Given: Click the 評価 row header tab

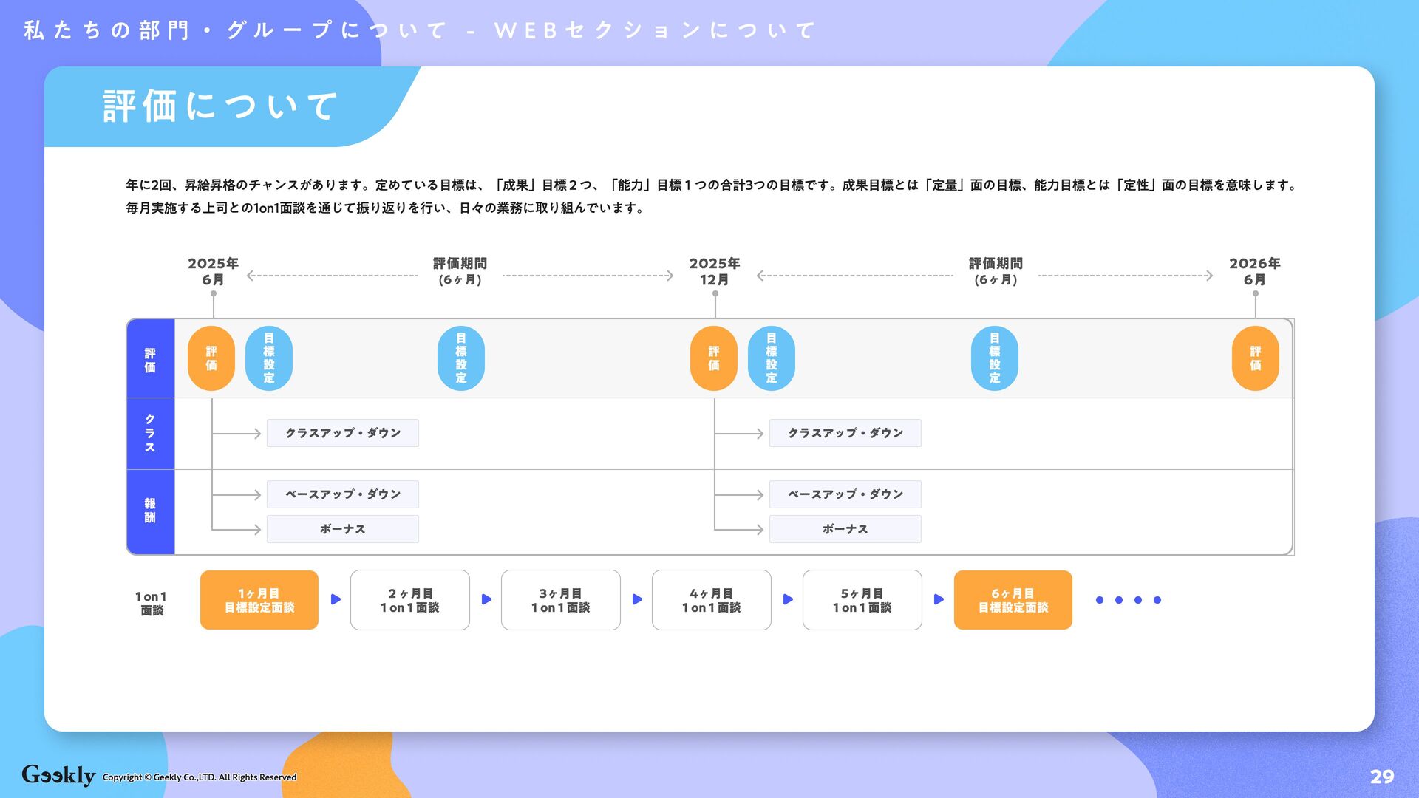Looking at the screenshot, I should [x=150, y=360].
